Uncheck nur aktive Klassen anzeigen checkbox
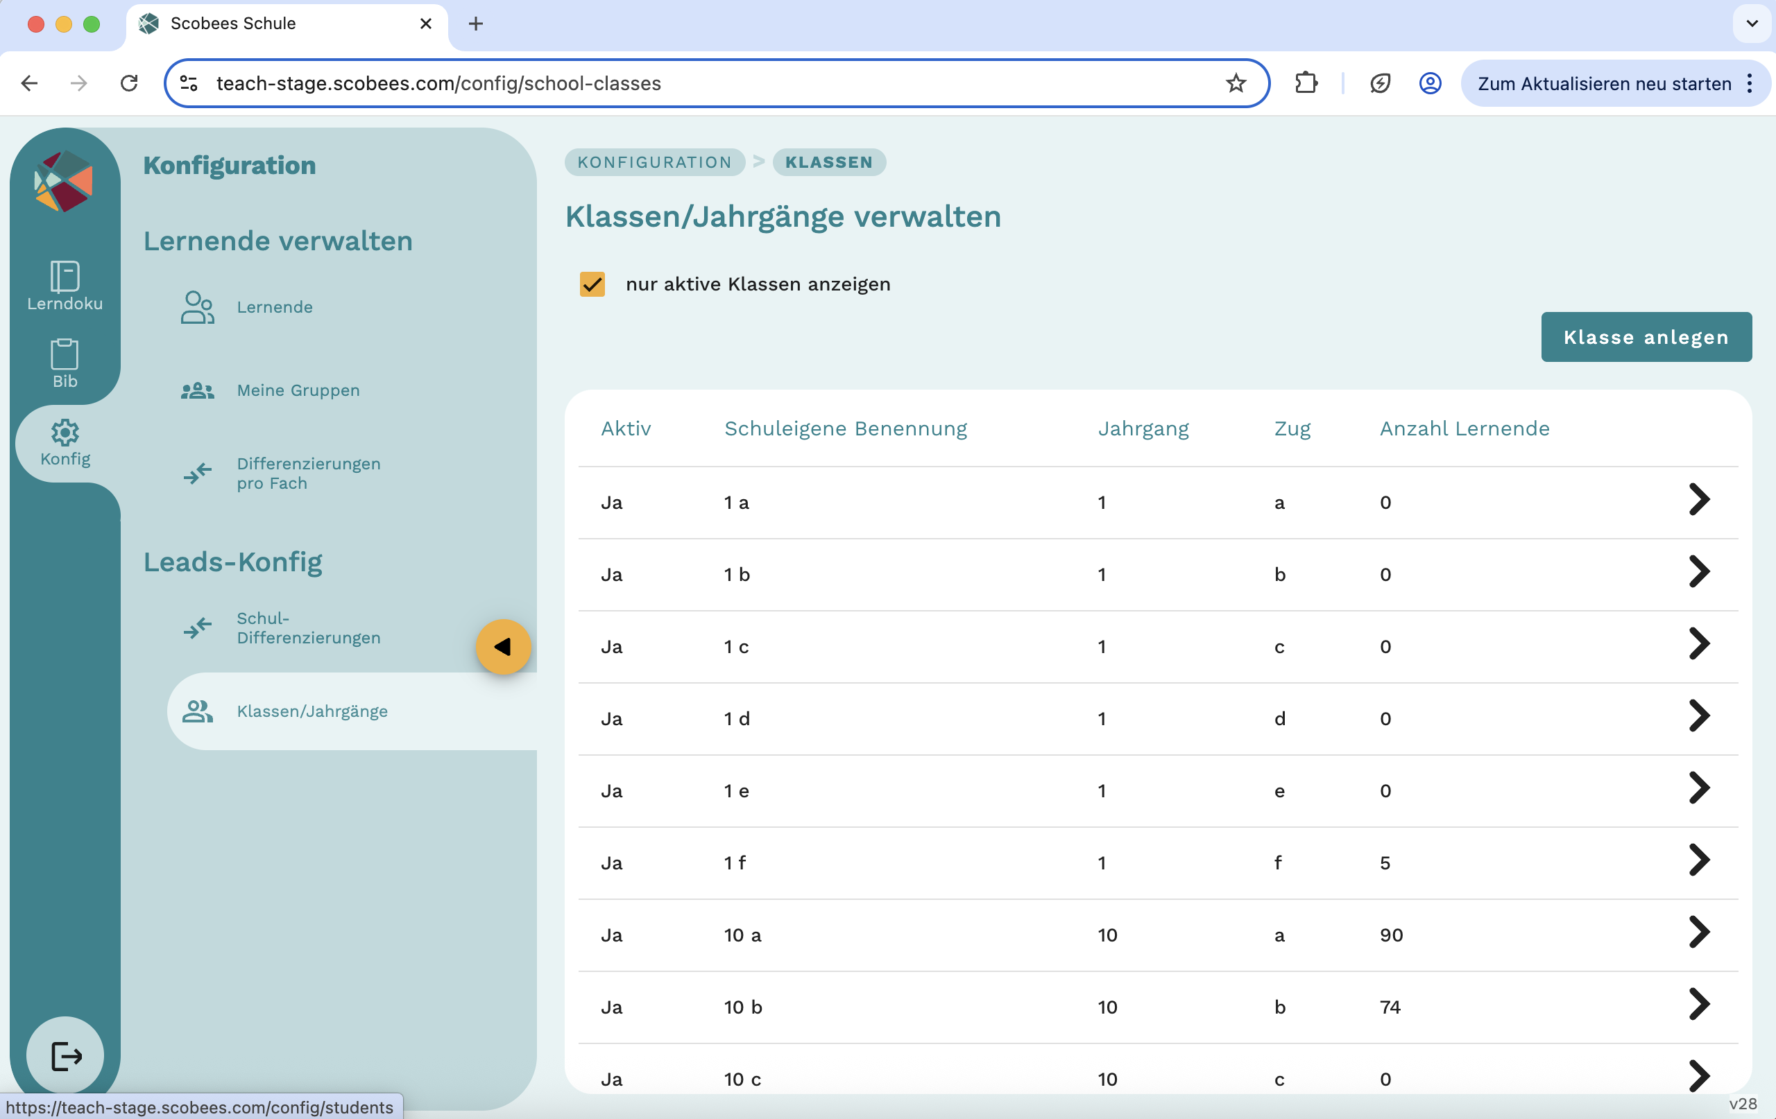The width and height of the screenshot is (1776, 1119). coord(592,284)
